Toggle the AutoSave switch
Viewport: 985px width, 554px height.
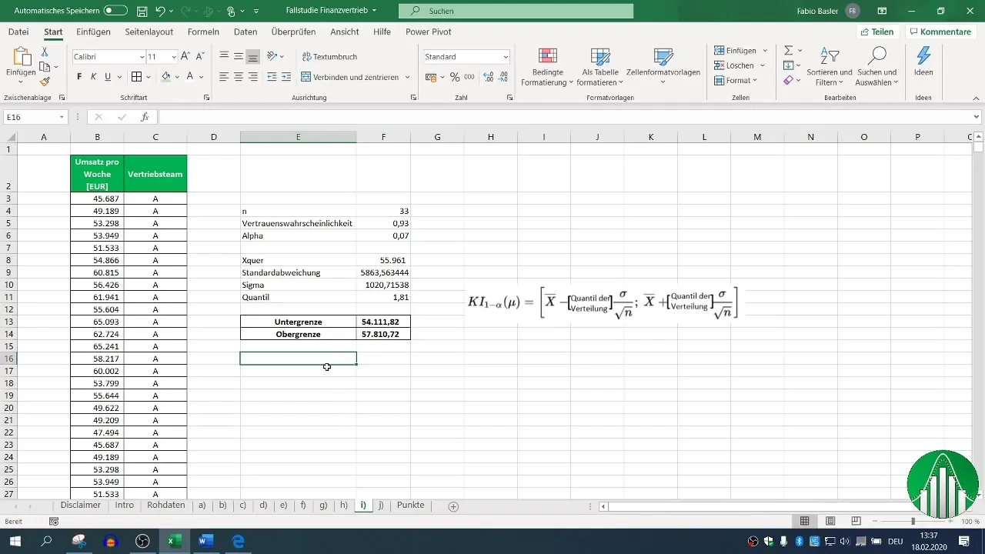115,11
